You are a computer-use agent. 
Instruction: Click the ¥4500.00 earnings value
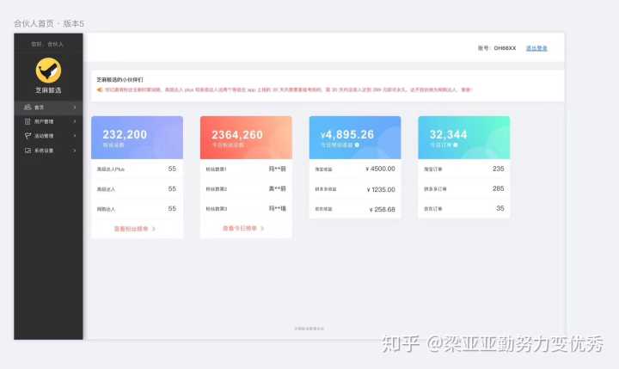pos(380,169)
